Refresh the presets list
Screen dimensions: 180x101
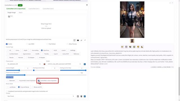pyautogui.click(x=85, y=96)
